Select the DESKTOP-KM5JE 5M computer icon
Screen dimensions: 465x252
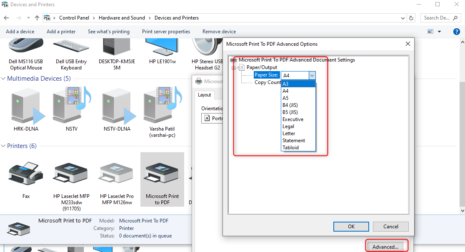pyautogui.click(x=117, y=55)
